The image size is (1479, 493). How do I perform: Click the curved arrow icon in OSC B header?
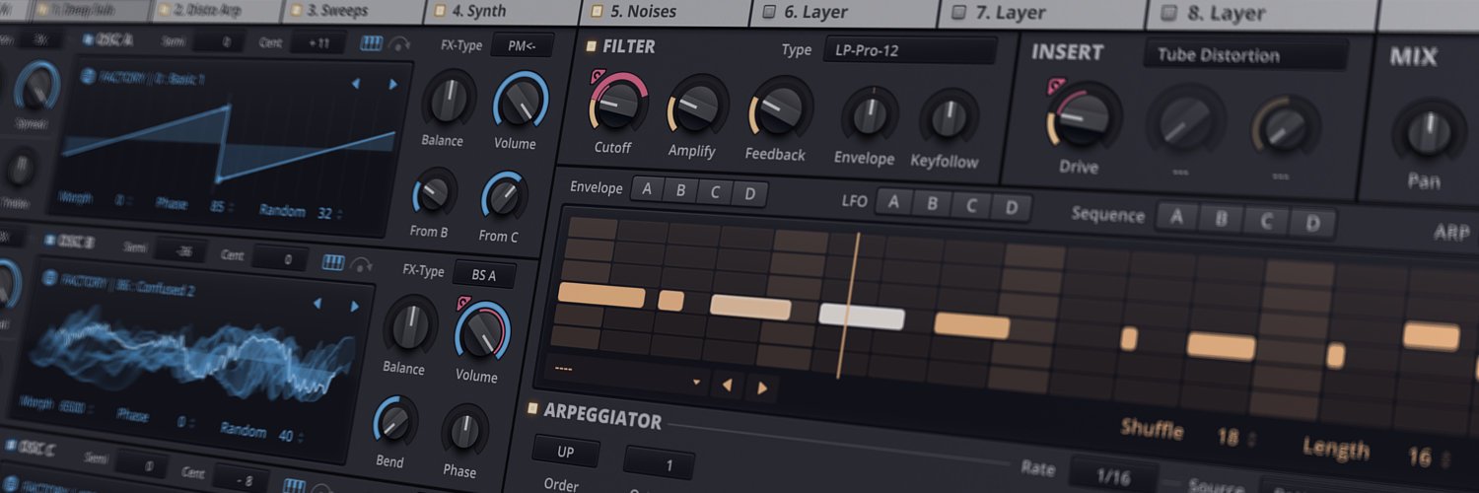click(x=361, y=264)
